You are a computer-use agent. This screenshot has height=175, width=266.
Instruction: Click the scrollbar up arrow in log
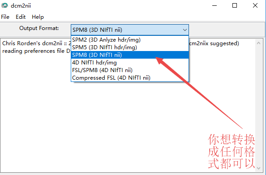pyautogui.click(x=258, y=43)
